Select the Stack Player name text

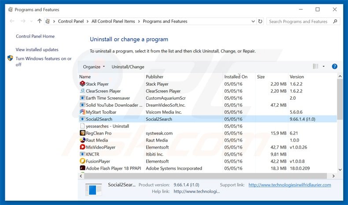tap(97, 84)
